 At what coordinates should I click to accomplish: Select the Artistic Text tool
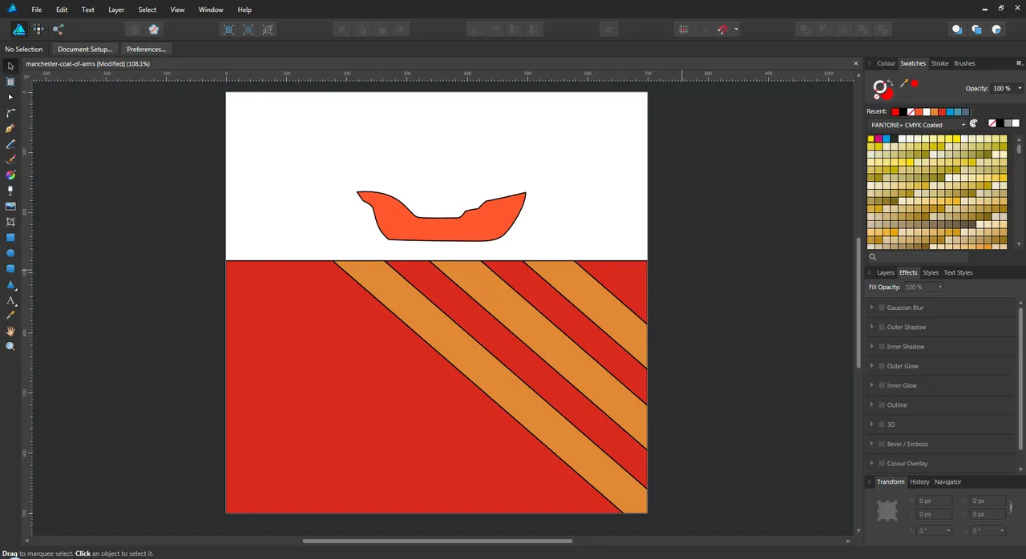click(10, 300)
